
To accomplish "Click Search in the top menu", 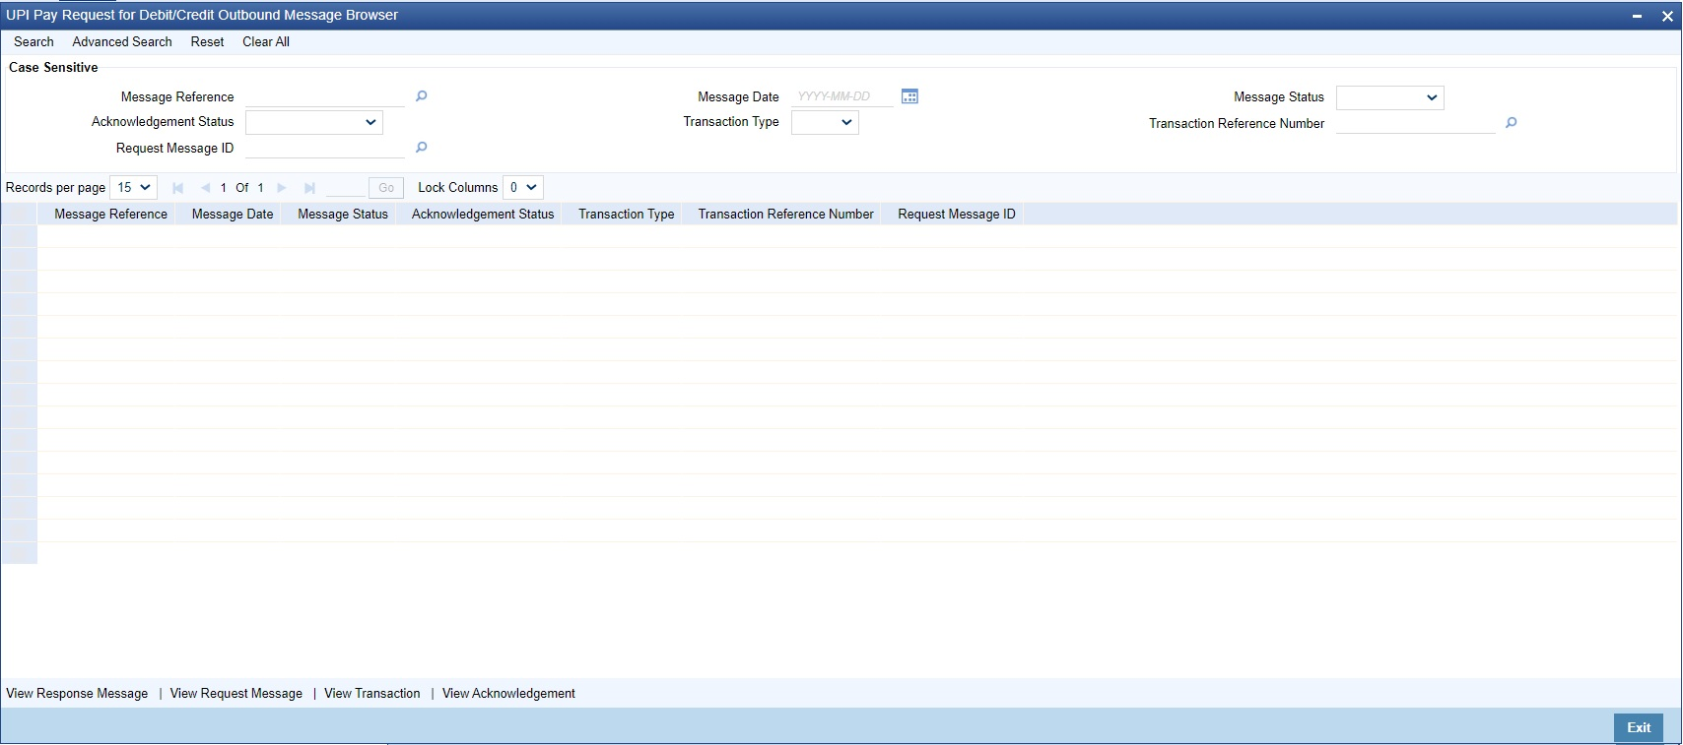I will click(x=34, y=41).
